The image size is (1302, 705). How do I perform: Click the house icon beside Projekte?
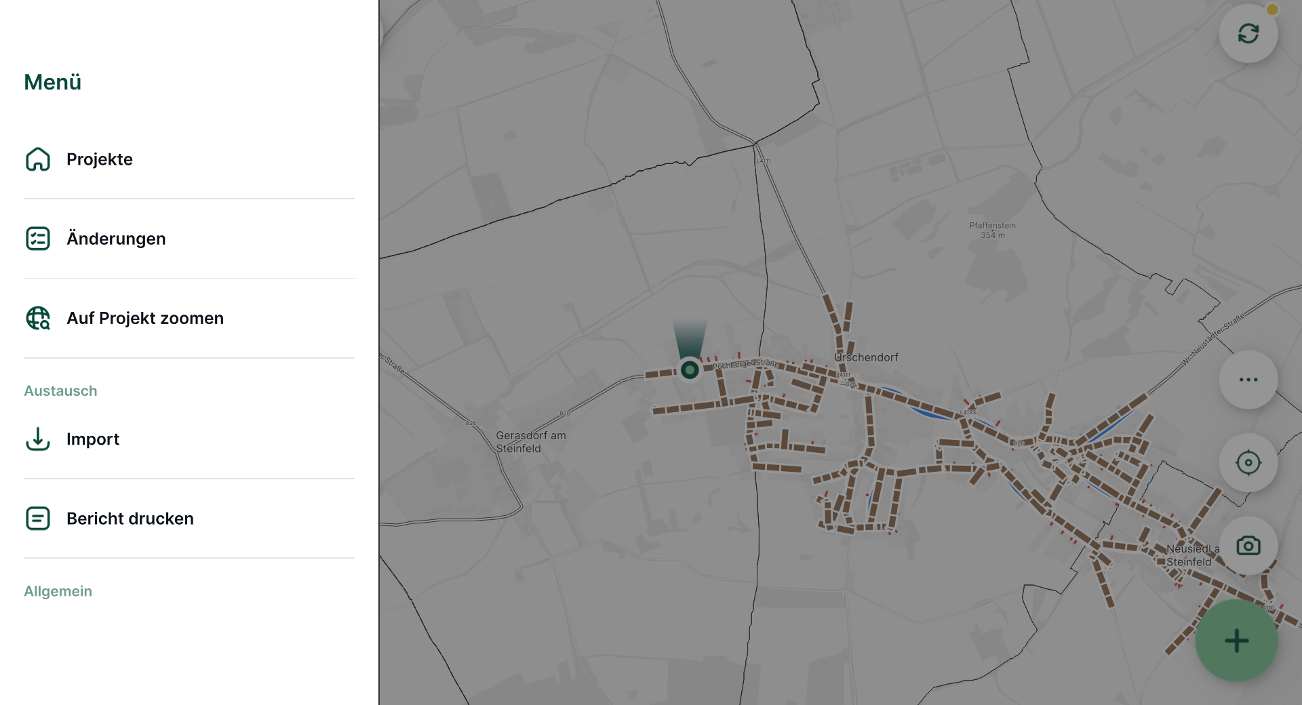coord(38,159)
